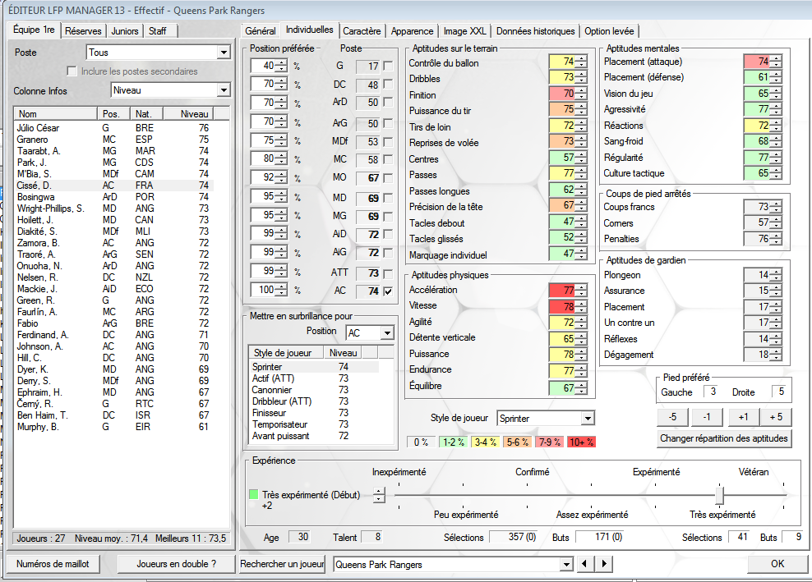Open the Colonne Infos dropdown
This screenshot has width=812, height=582.
(224, 90)
